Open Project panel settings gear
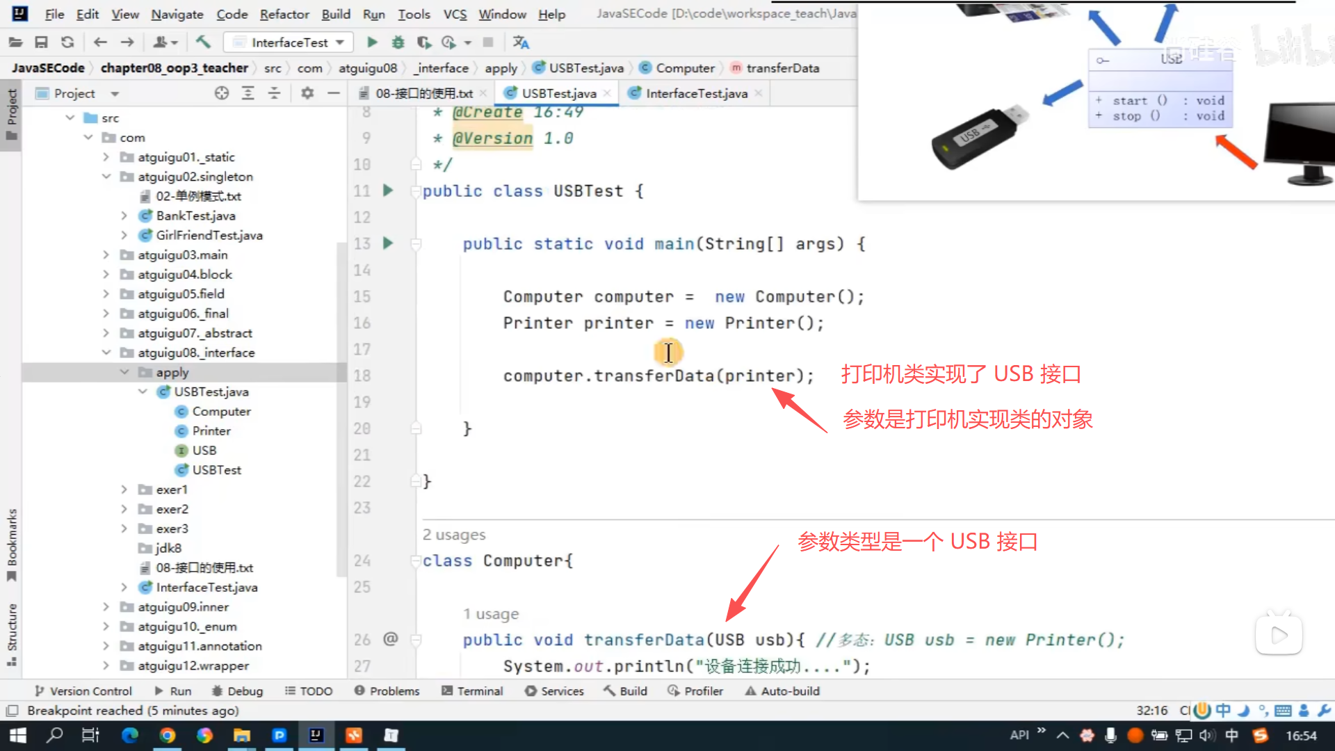The image size is (1335, 751). [x=307, y=93]
